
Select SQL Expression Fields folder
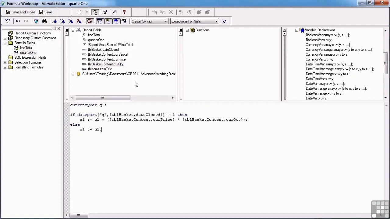click(x=30, y=57)
